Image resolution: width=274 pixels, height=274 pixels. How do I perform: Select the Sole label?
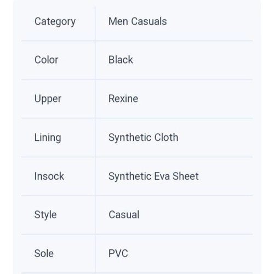tap(44, 254)
